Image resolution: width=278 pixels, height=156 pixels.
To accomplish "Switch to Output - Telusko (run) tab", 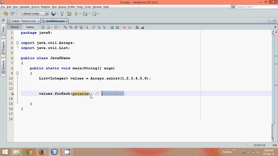I will (24, 21).
